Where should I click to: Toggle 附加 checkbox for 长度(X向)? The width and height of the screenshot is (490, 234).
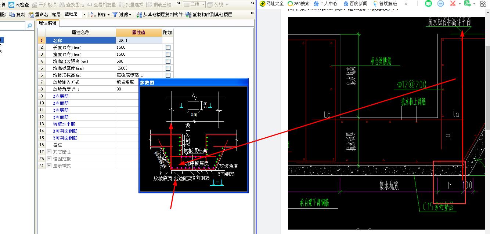click(x=168, y=47)
